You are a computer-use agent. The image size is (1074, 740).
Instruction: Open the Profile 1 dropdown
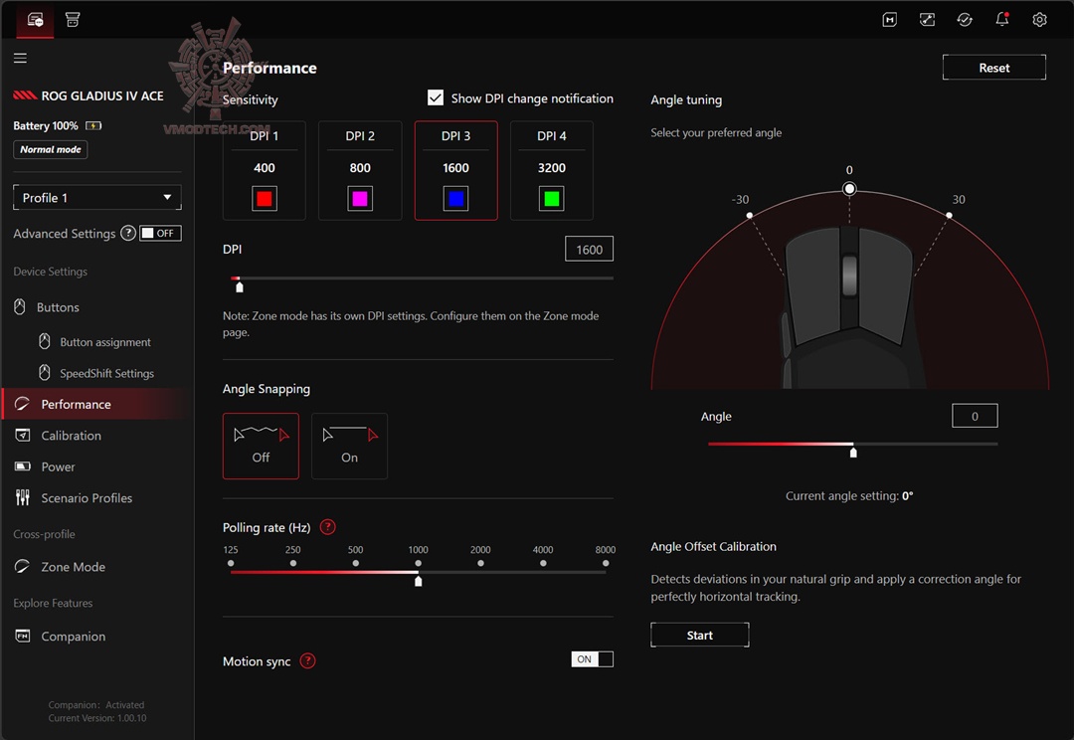coord(97,197)
